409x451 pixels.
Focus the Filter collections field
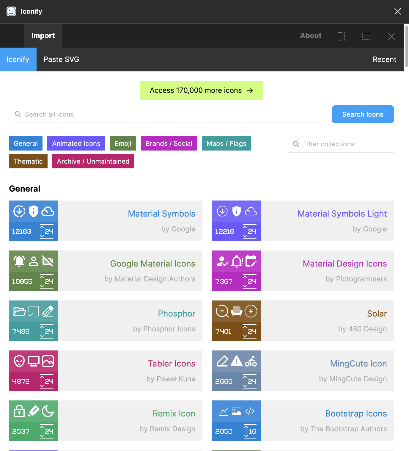[x=341, y=144]
